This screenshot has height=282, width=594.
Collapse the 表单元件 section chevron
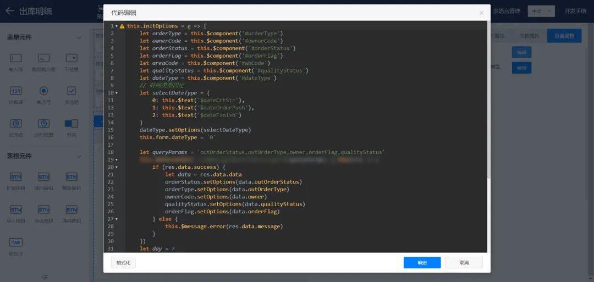point(79,37)
